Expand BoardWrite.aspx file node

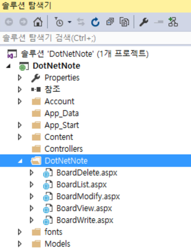pyautogui.click(x=32, y=220)
